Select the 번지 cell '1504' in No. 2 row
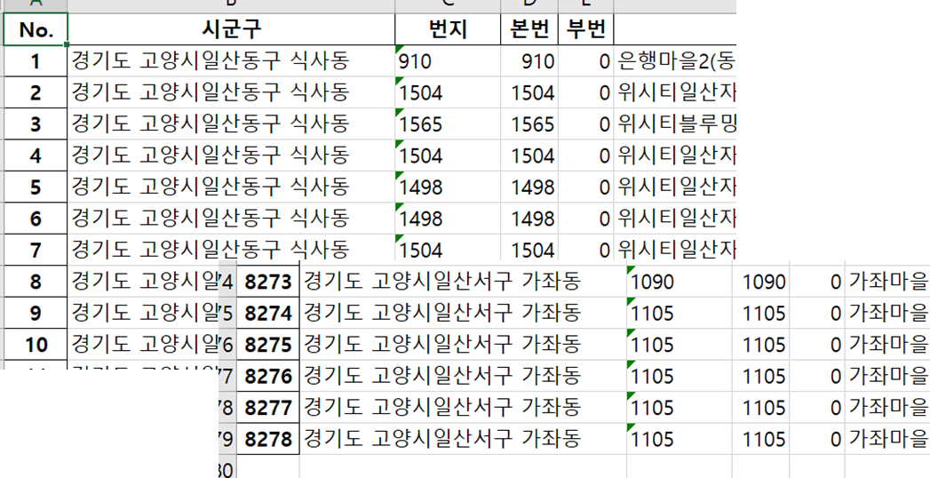 pyautogui.click(x=448, y=92)
